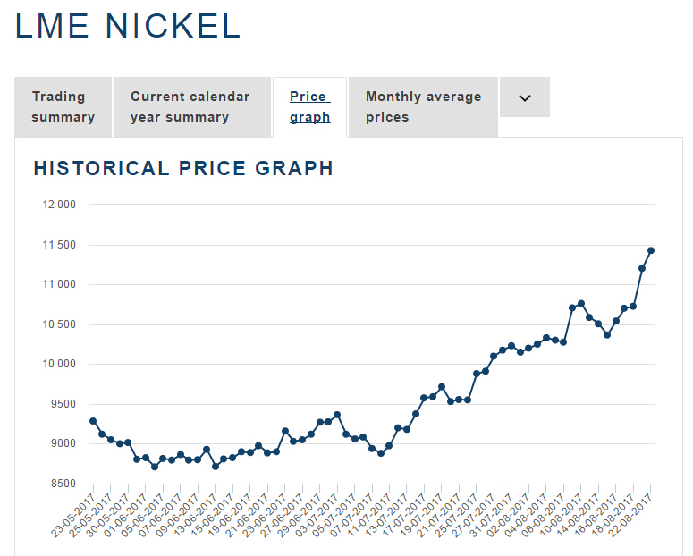
Task: Select the Price graph tab
Action: [x=309, y=107]
